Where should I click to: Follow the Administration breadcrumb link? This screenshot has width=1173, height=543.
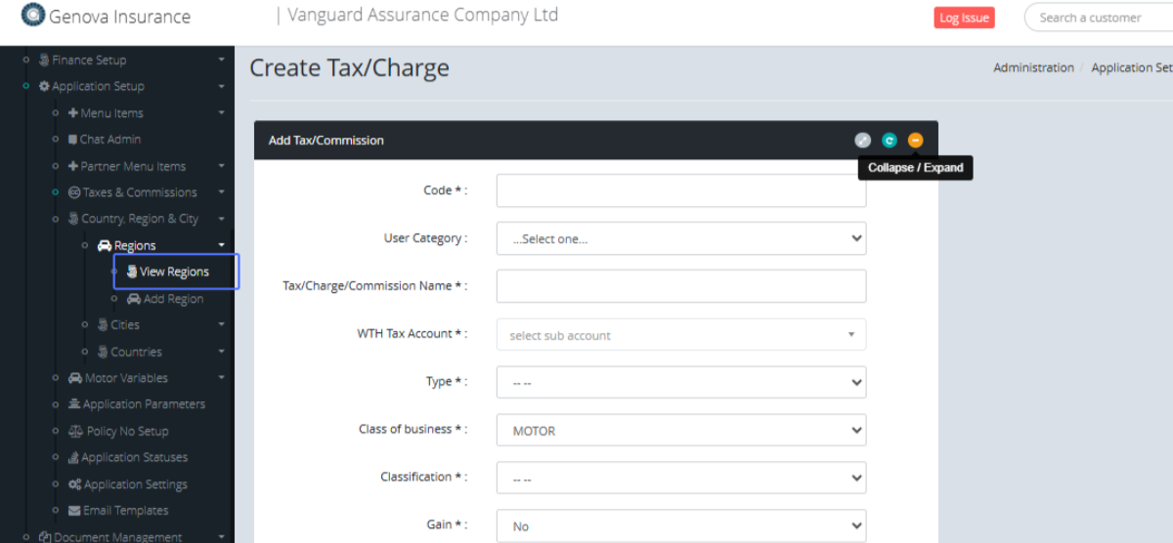pyautogui.click(x=1033, y=67)
